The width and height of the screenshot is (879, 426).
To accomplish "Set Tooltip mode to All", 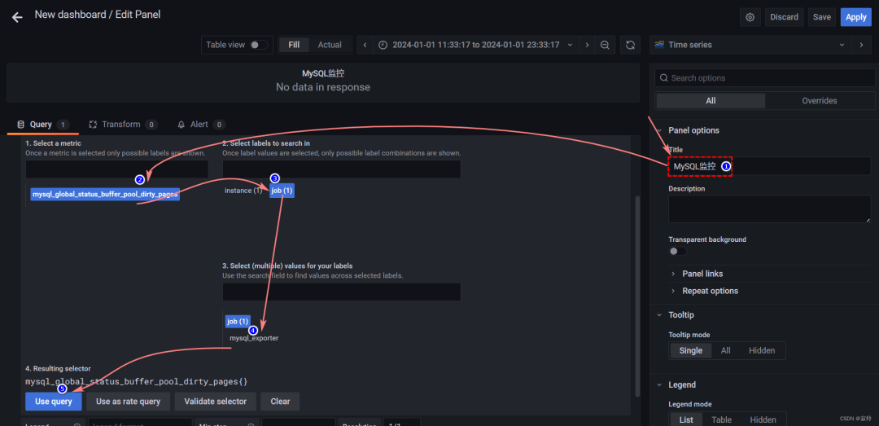I will (725, 351).
